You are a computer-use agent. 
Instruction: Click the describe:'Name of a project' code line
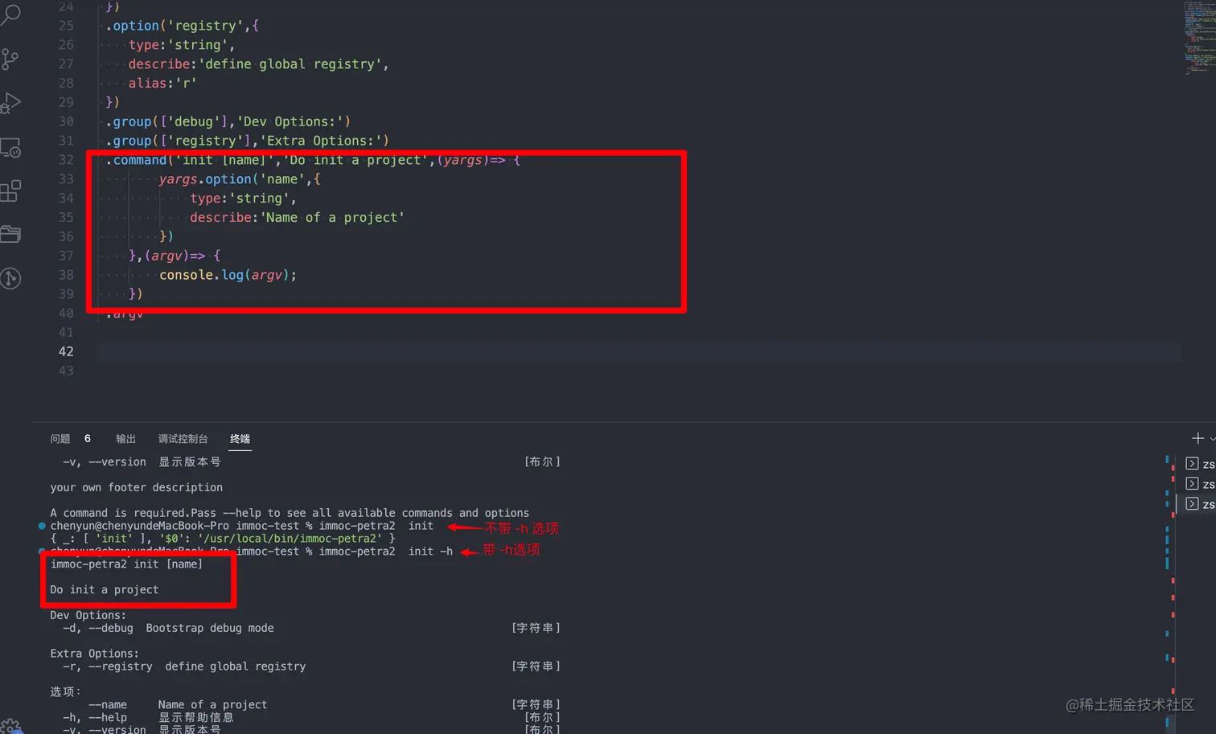[297, 218]
